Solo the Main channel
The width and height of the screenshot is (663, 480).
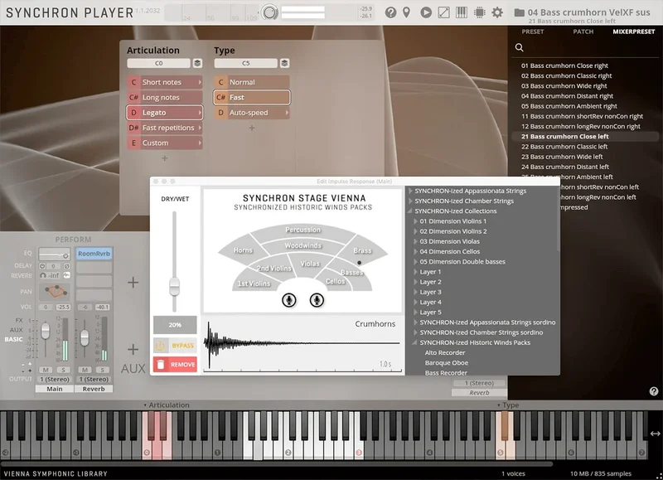click(64, 370)
